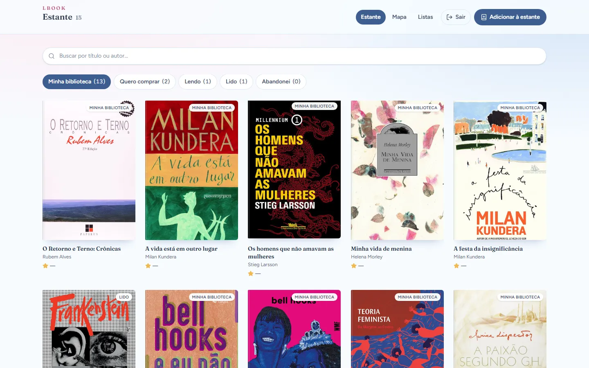This screenshot has height=368, width=589.
Task: Open the Estante tab
Action: pyautogui.click(x=371, y=17)
